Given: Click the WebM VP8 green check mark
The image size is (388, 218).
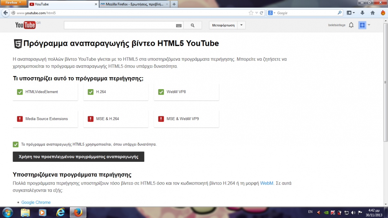Looking at the screenshot, I should point(161,92).
